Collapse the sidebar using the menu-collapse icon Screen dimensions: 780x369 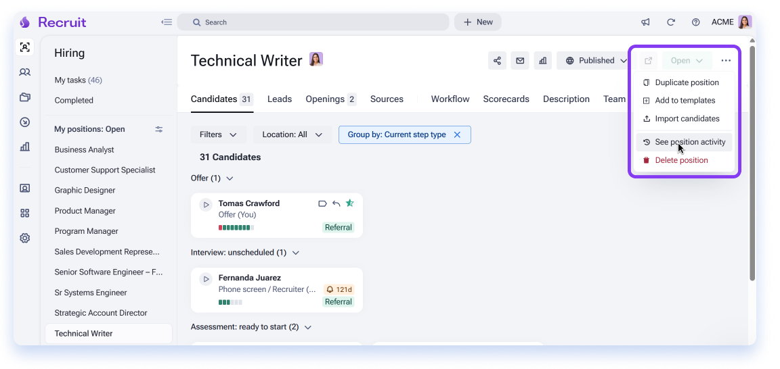click(167, 22)
